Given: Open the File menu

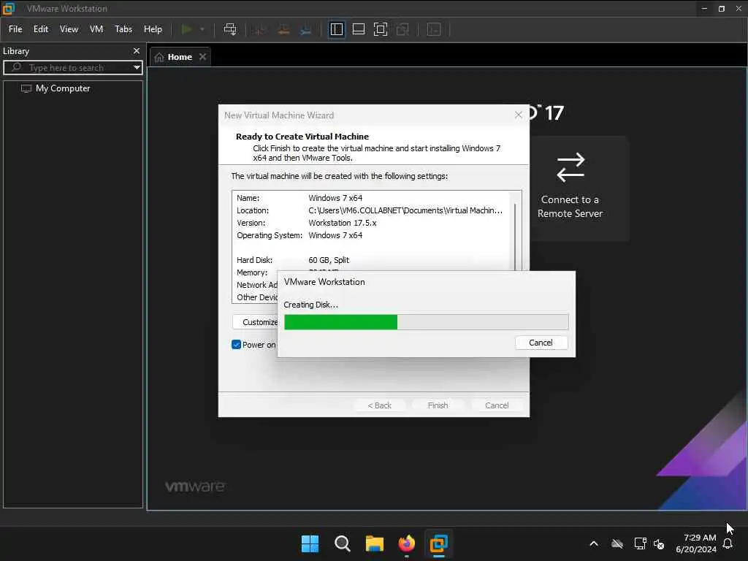Looking at the screenshot, I should (15, 29).
